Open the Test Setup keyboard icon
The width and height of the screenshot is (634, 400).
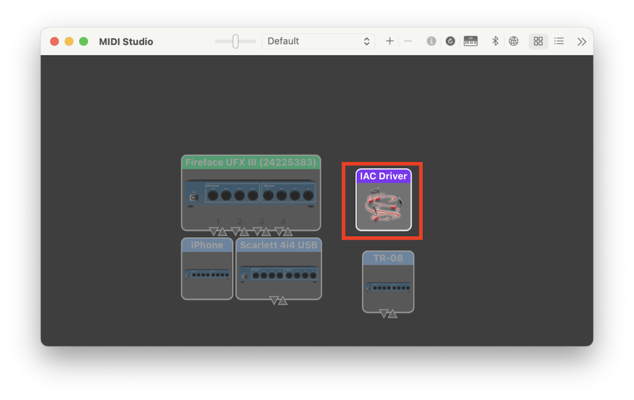471,41
